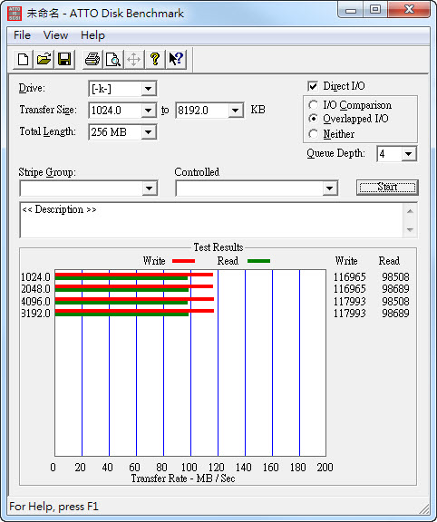Activate context help arrow-question icon
437x522 pixels.
pos(176,60)
